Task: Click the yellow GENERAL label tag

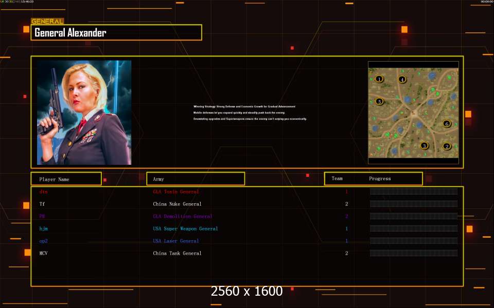Action: point(47,22)
